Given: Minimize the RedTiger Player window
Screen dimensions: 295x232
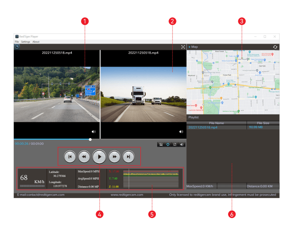Looking at the screenshot, I should [255, 37].
